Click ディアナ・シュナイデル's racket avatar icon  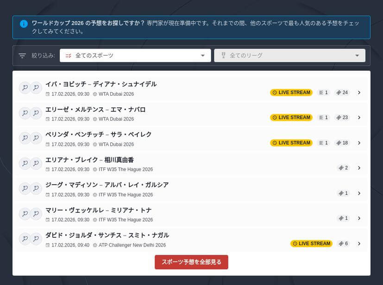36,87
